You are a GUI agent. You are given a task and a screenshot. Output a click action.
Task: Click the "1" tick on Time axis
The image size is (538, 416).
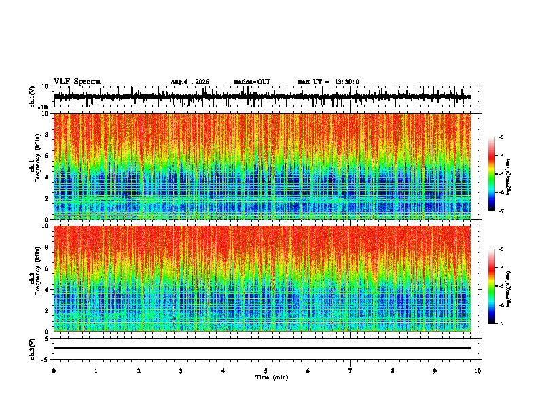tap(96, 371)
